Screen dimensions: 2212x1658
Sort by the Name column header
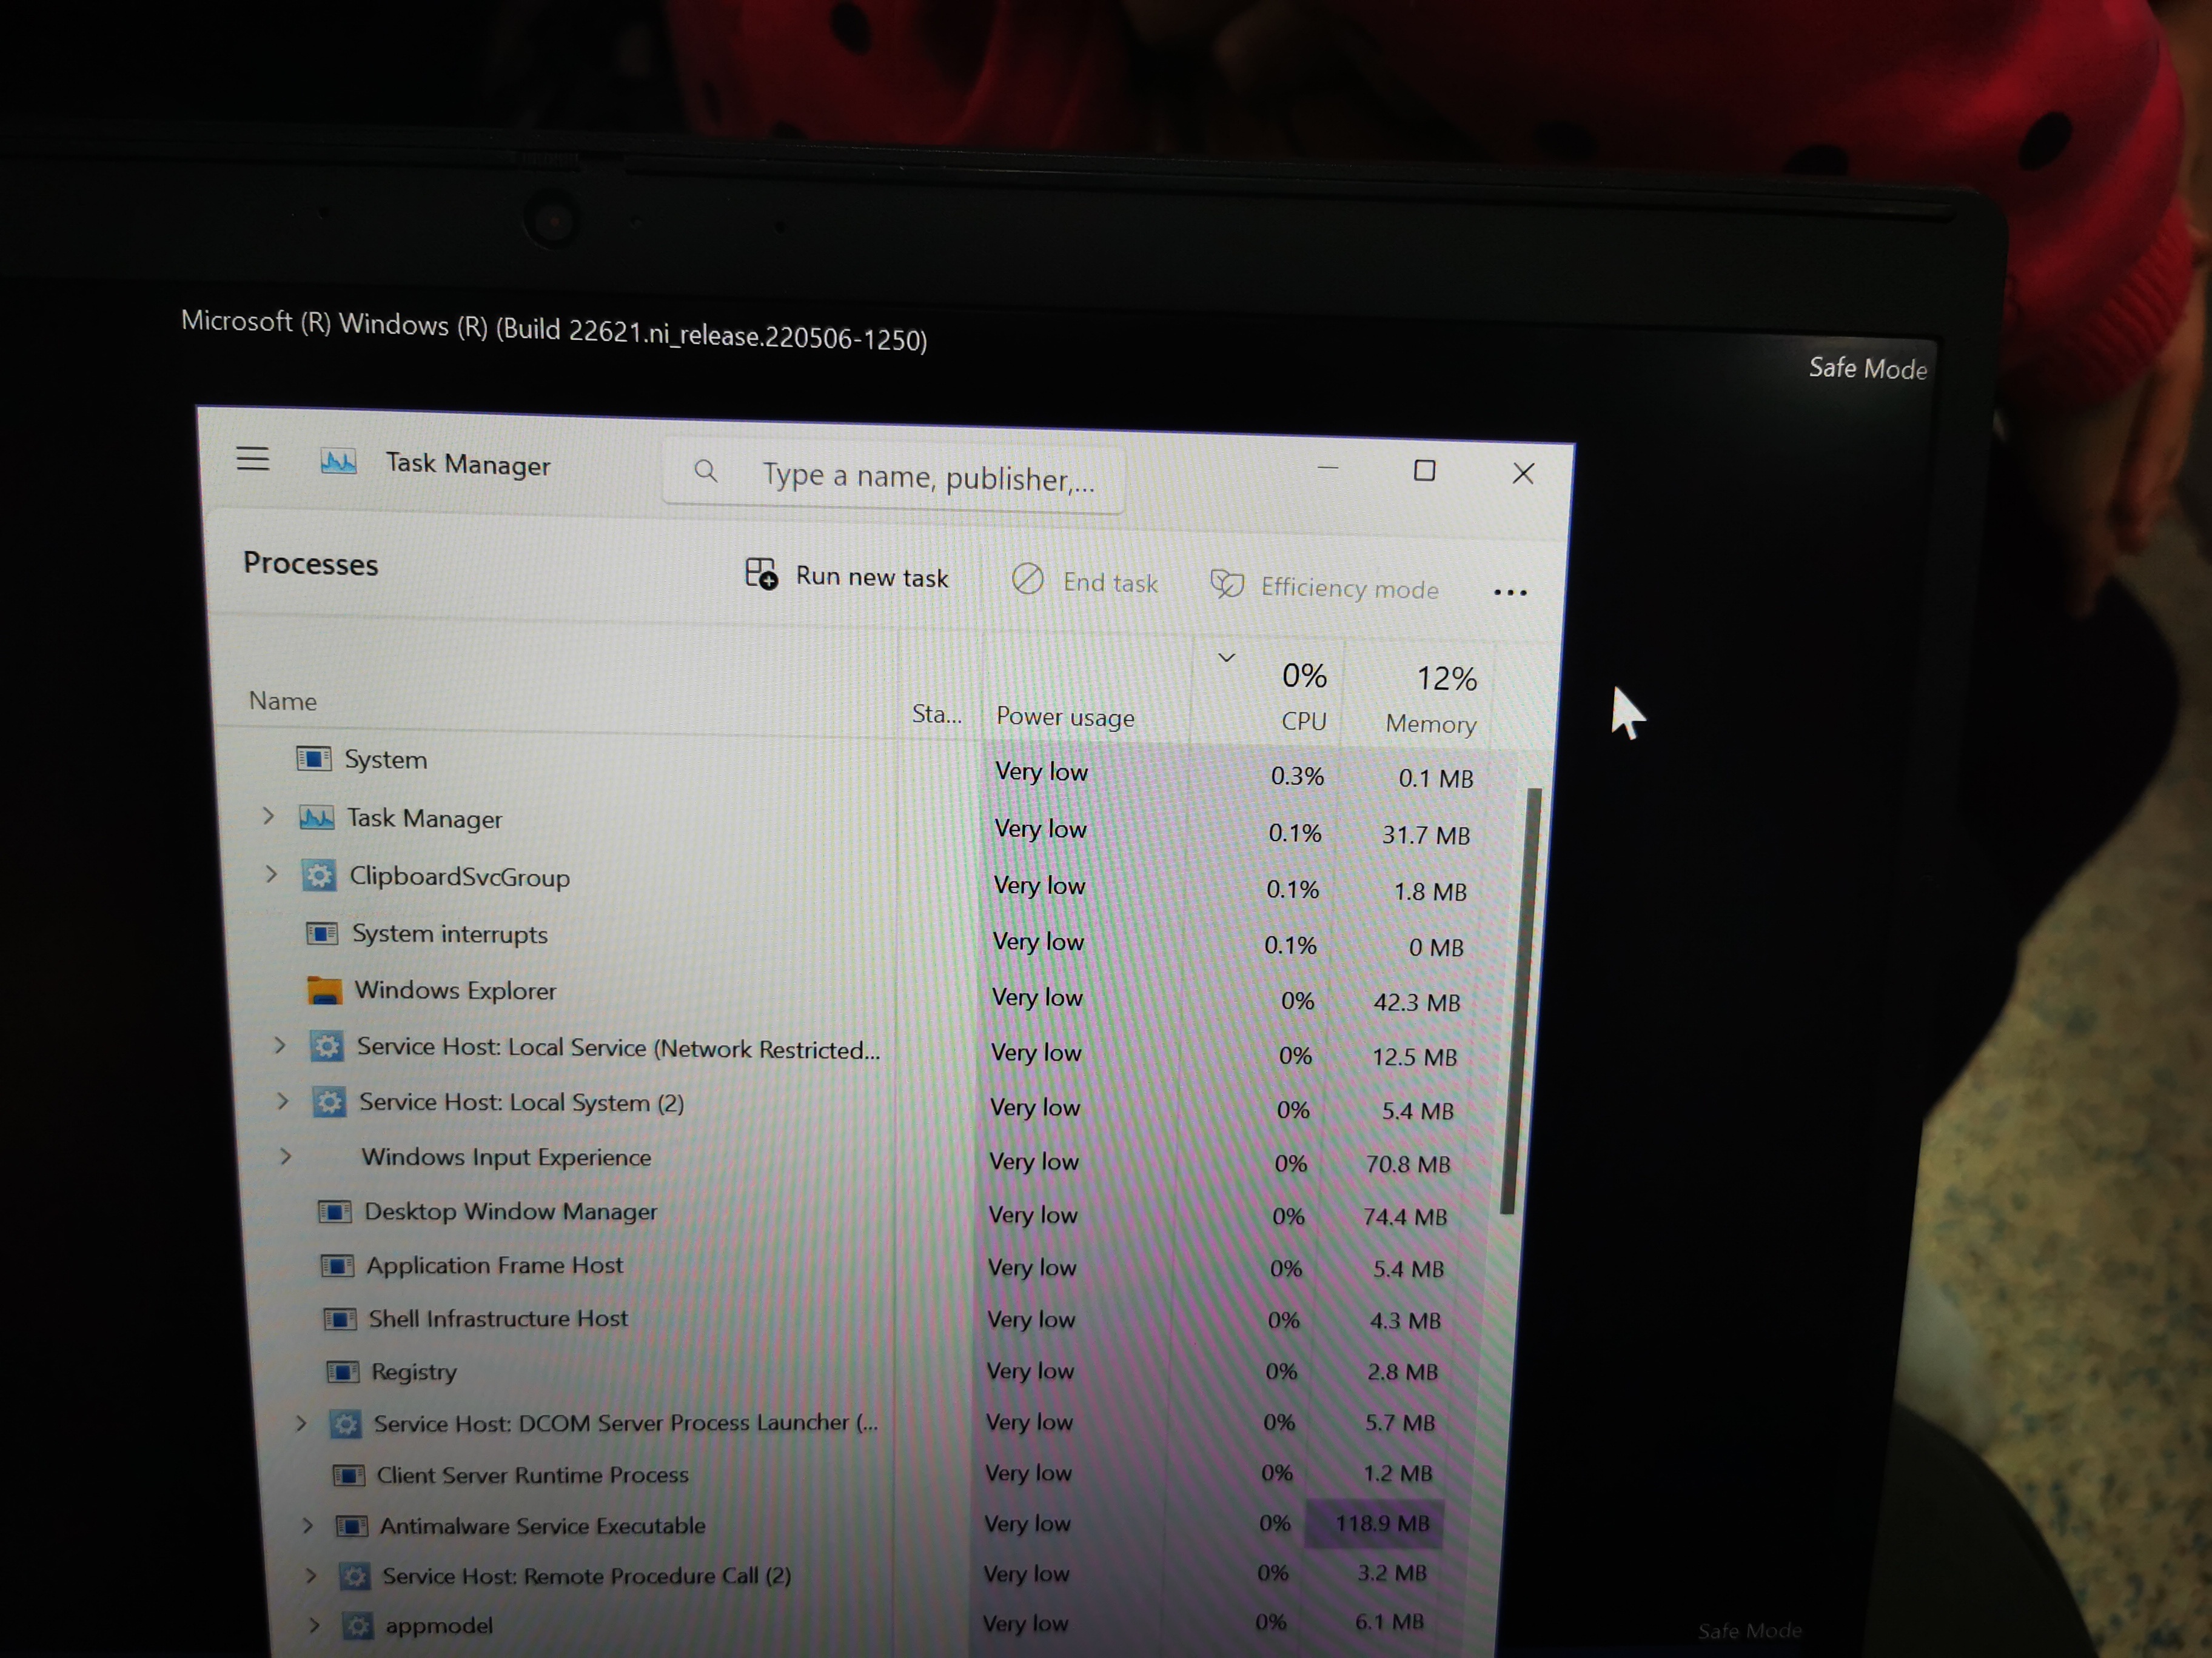point(283,701)
